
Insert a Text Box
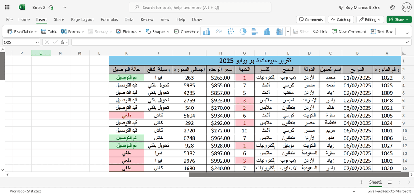pyautogui.click(x=382, y=31)
